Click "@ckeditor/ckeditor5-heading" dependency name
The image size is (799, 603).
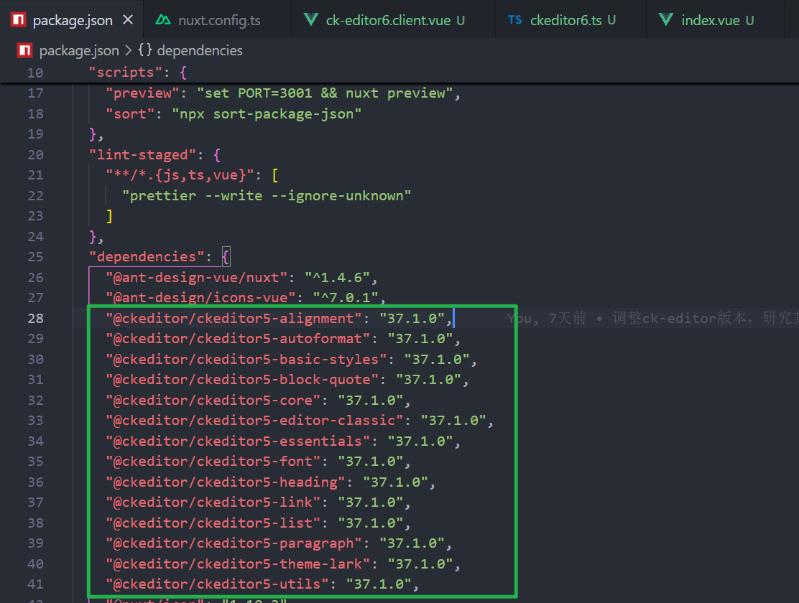click(226, 482)
